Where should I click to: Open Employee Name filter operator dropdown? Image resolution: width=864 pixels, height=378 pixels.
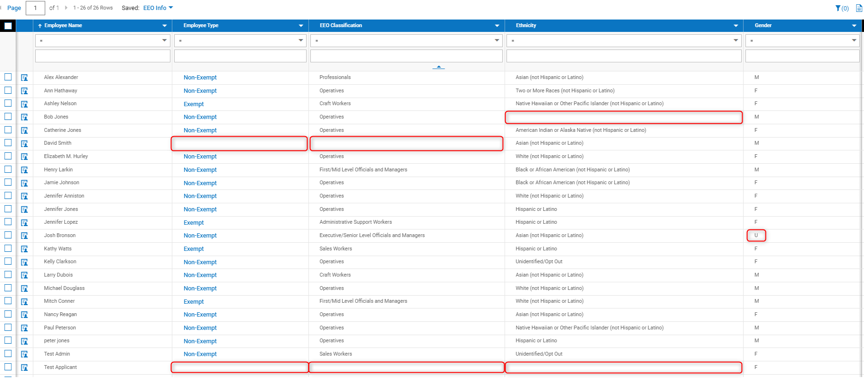(x=103, y=40)
